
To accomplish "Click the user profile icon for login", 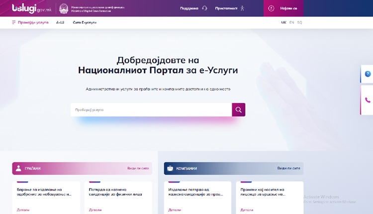I will tap(272, 8).
